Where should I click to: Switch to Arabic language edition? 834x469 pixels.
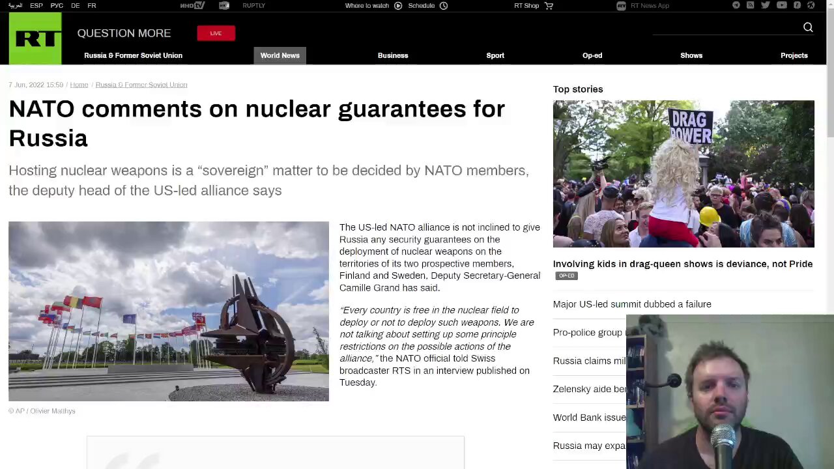(15, 5)
